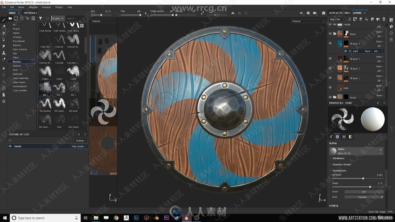Viewport: 395px width, 222px height.
Task: Open shelf folder view icon
Action: coord(10,18)
